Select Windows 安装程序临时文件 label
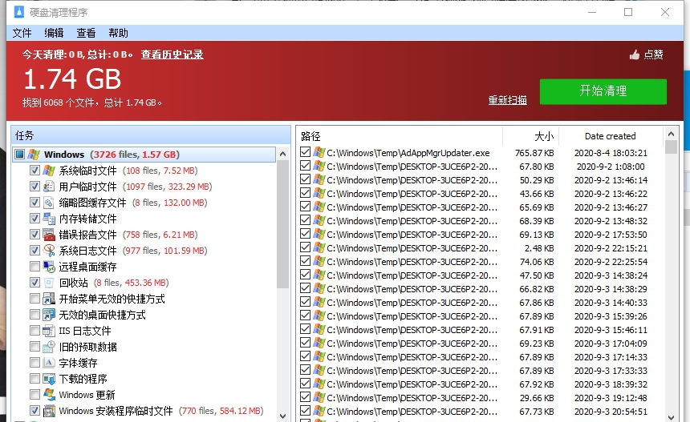 116,411
